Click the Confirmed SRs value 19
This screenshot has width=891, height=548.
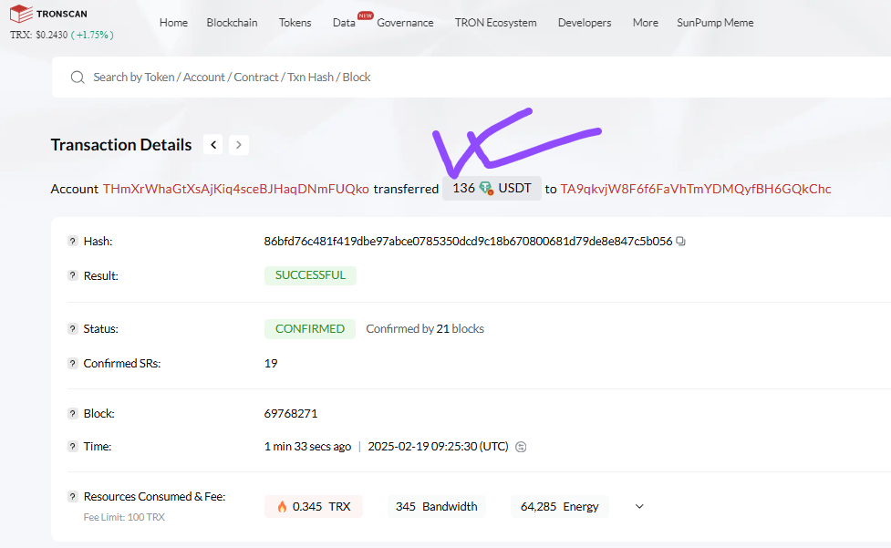point(271,364)
